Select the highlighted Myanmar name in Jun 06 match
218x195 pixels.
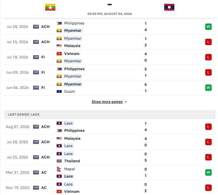pyautogui.click(x=73, y=84)
